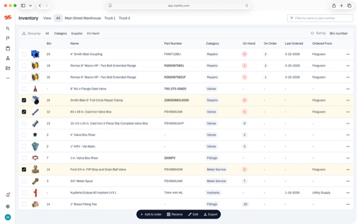Click Utility Supply in Ordered From column
357x224 pixels.
tap(321, 193)
